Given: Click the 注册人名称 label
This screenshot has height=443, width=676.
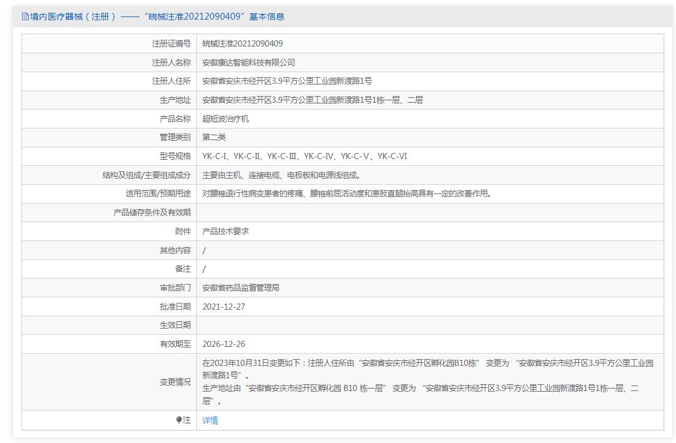Looking at the screenshot, I should click(x=171, y=62).
